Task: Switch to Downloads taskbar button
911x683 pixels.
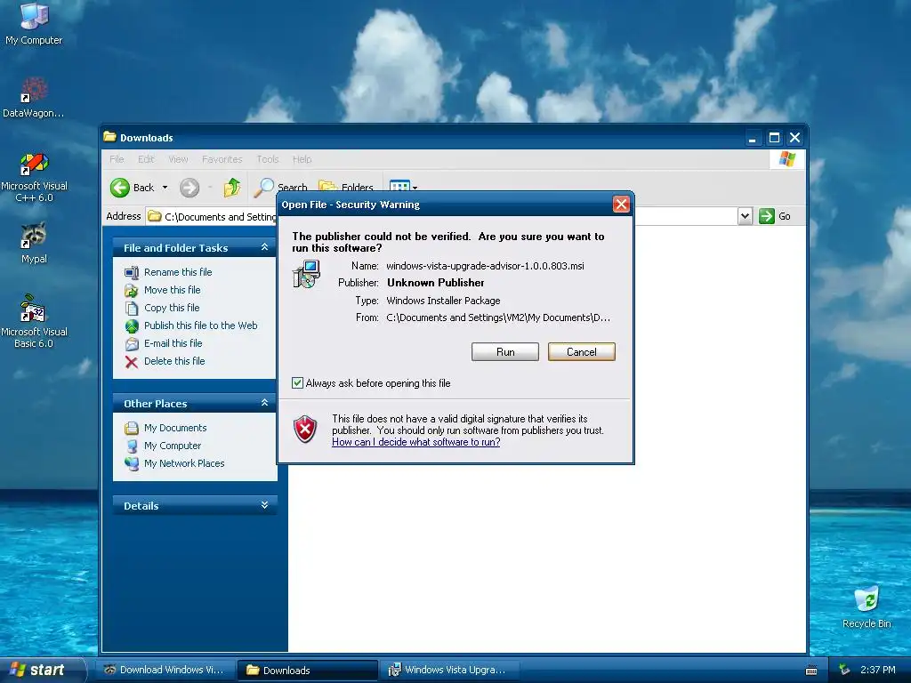Action: (x=307, y=671)
